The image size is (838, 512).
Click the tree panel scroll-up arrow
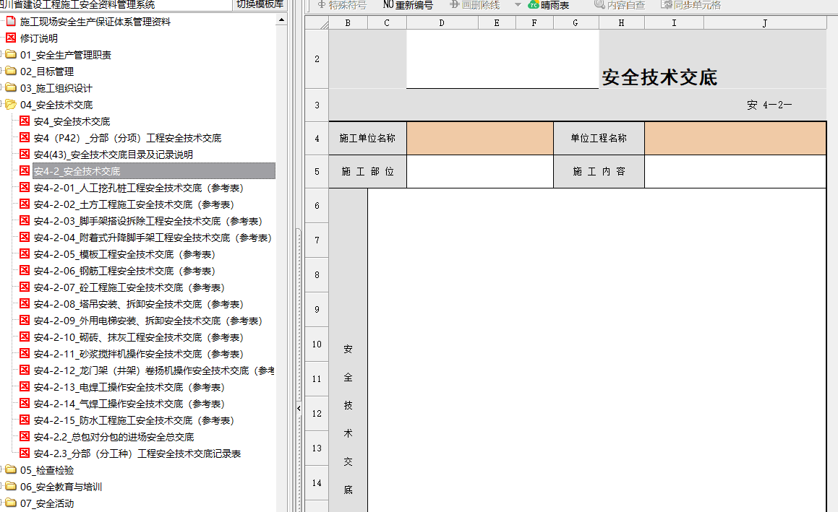click(x=282, y=20)
